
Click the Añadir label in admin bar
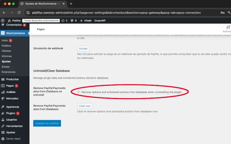[x=88, y=20]
